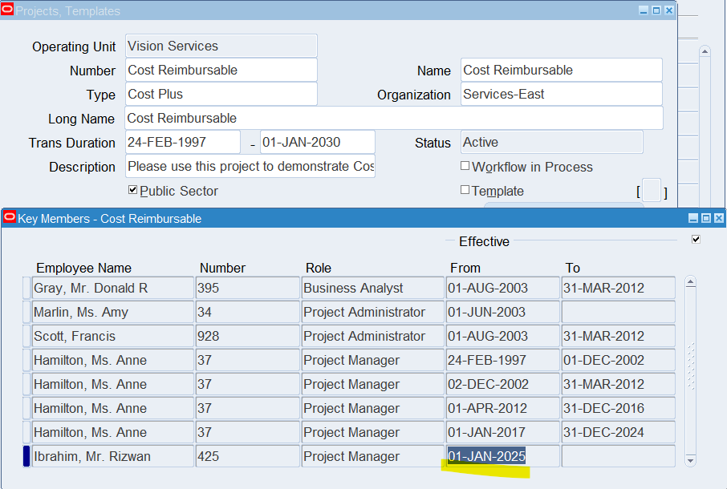727x489 pixels.
Task: Click the Role field for Scott, Francis
Action: point(372,336)
